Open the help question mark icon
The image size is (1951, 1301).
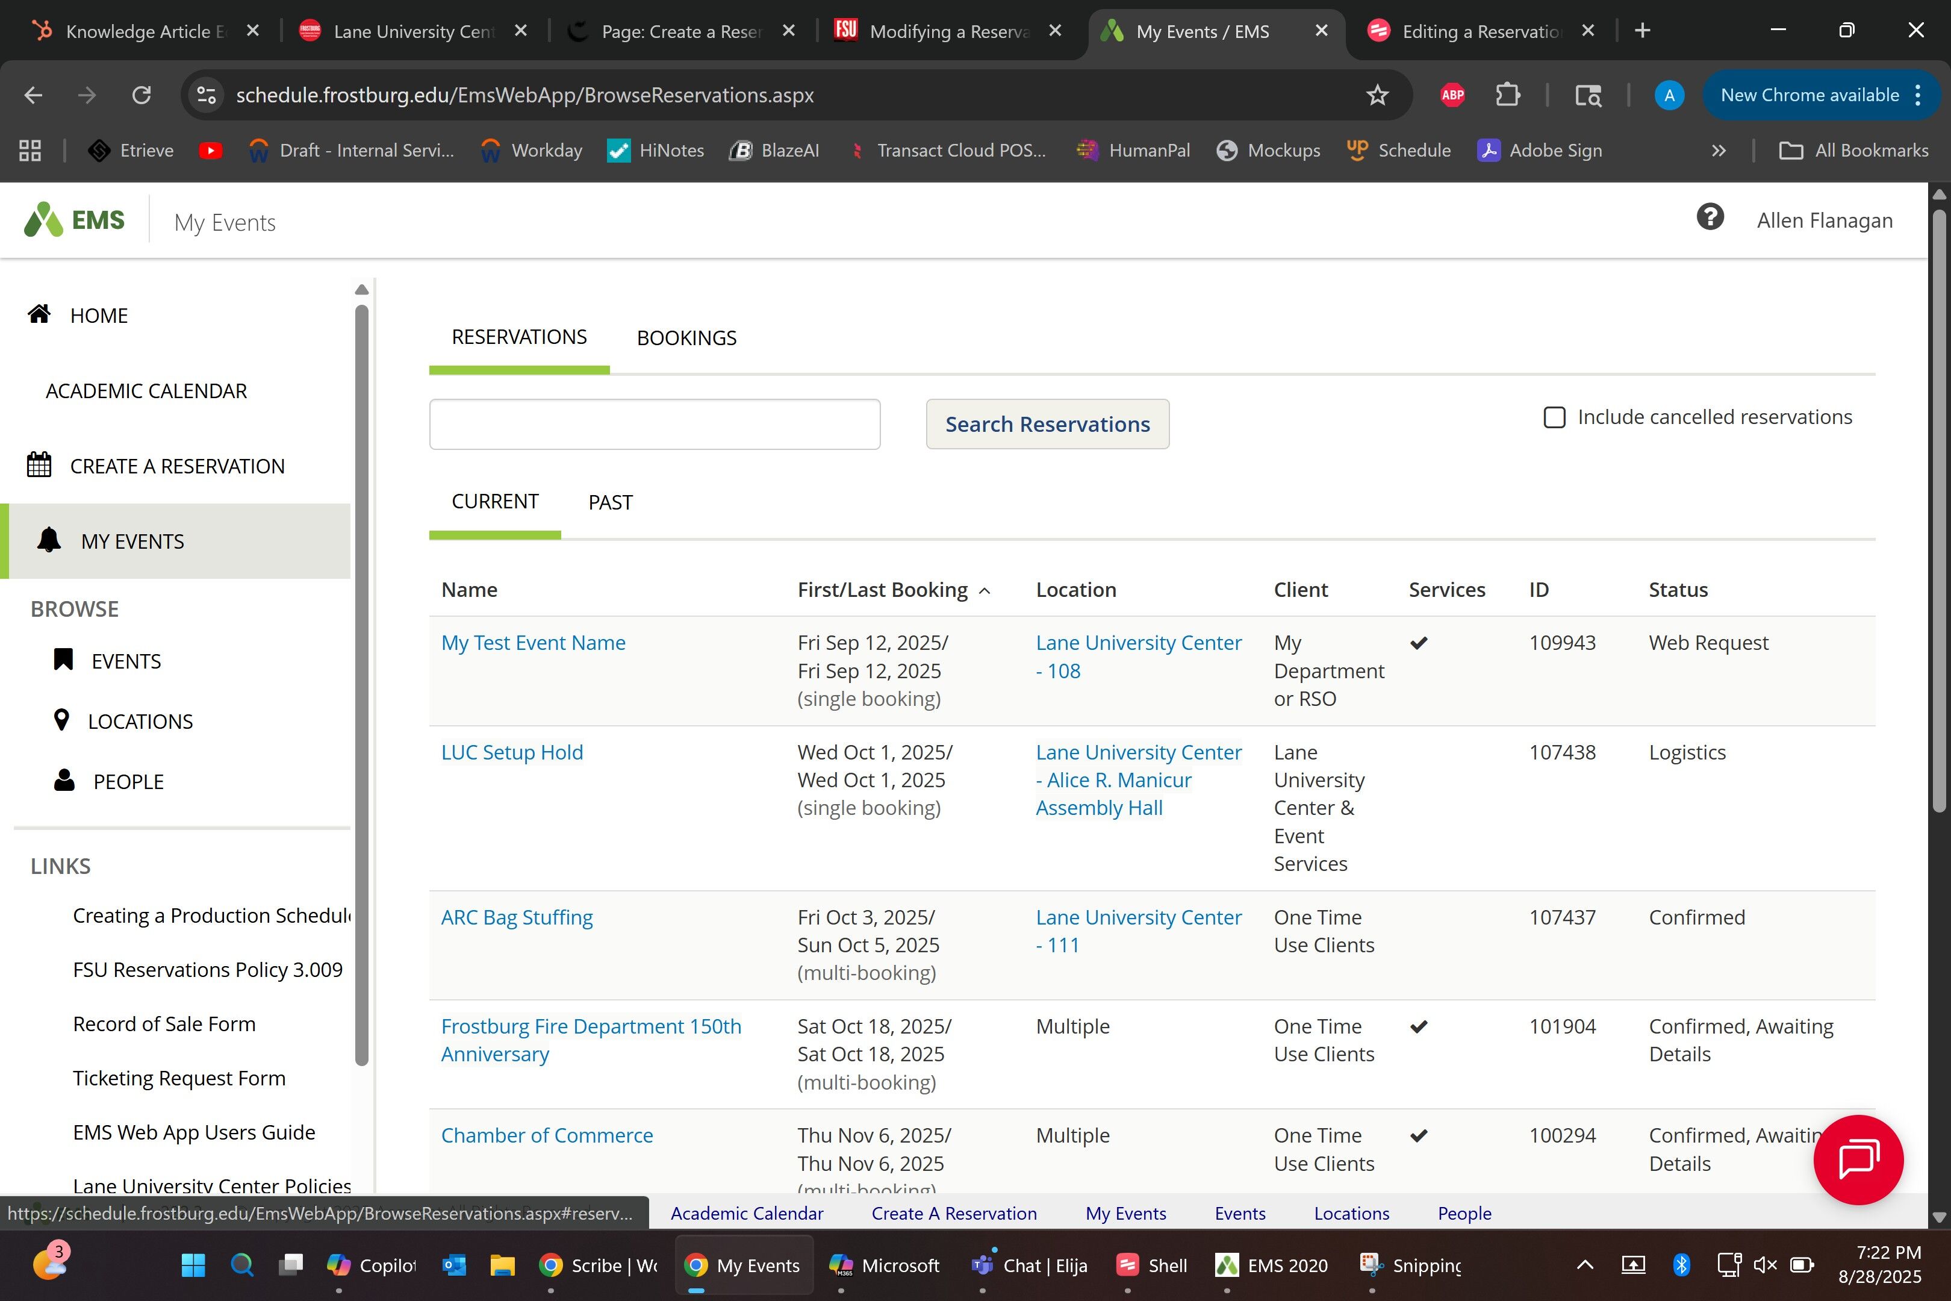coord(1710,218)
